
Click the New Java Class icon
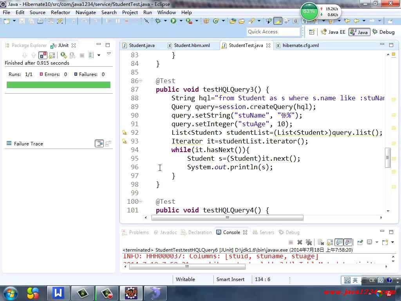216,21
